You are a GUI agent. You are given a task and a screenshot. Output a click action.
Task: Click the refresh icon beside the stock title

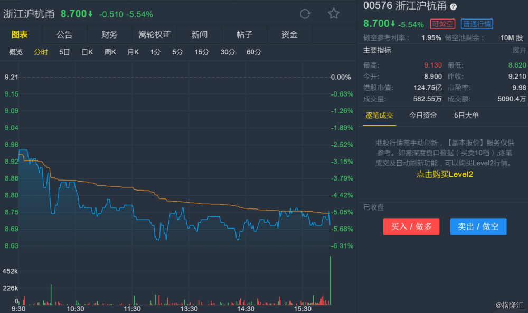click(x=305, y=14)
